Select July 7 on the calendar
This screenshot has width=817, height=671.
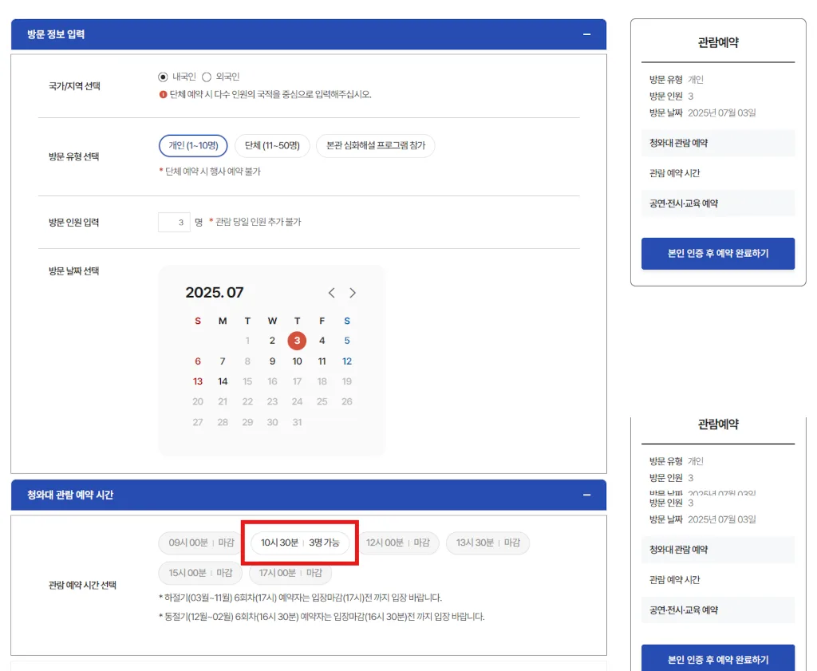(223, 361)
